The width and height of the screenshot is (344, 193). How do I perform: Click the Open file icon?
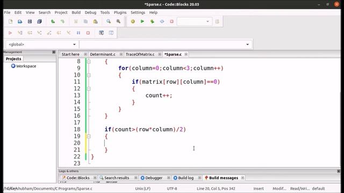20,21
